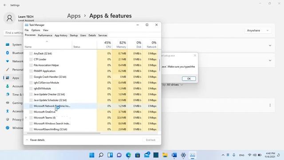
Task: Click the microphone tray icon
Action: [x=234, y=155]
